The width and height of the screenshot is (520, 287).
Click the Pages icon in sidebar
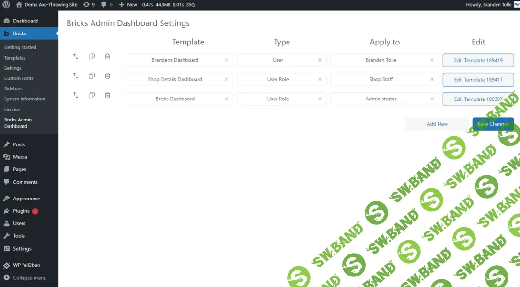pos(6,169)
